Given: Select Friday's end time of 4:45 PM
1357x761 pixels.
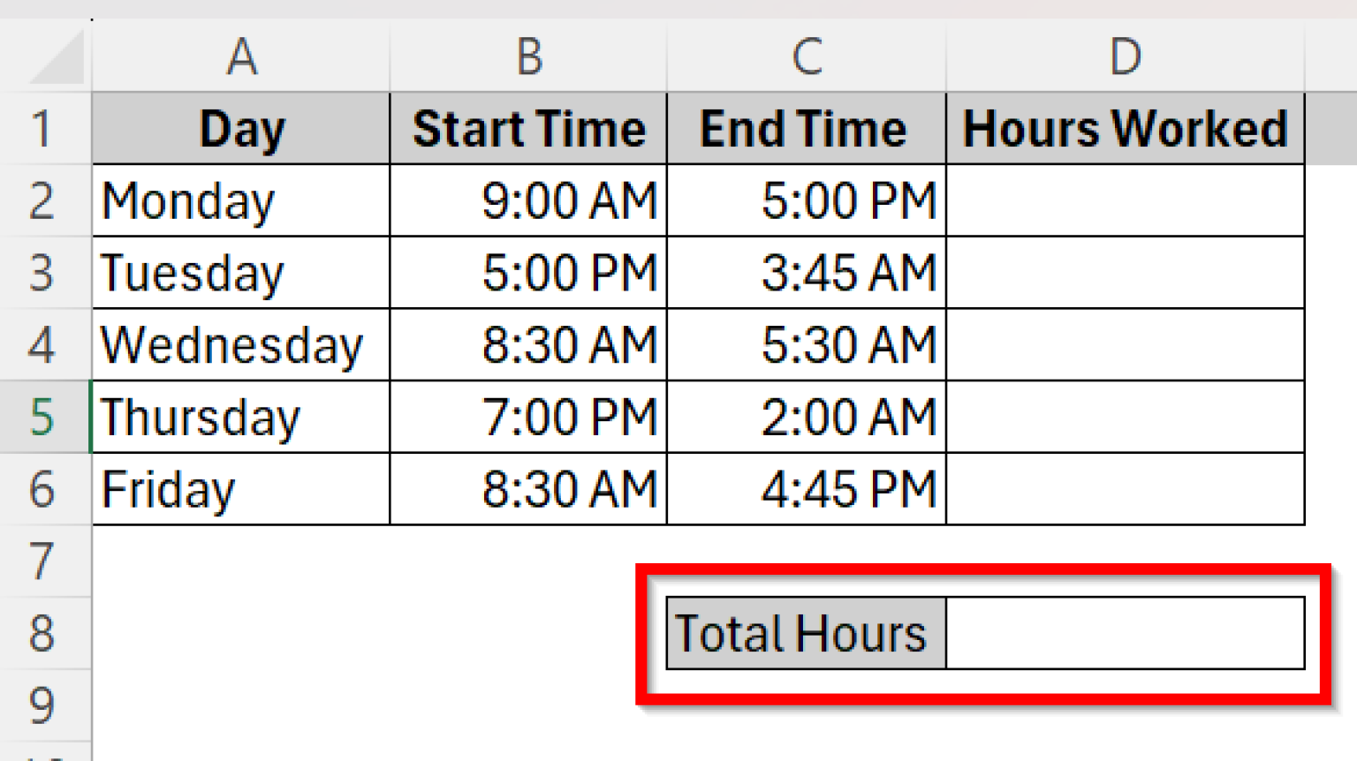Looking at the screenshot, I should 805,488.
